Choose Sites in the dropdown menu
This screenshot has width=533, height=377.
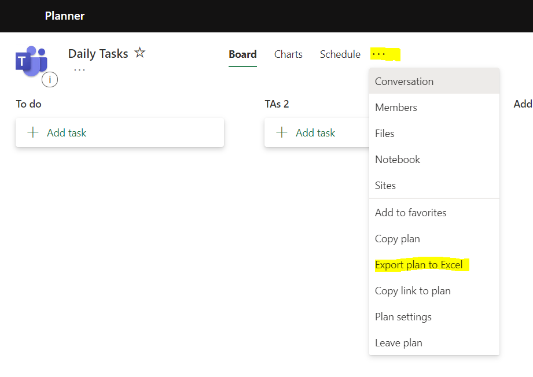434,186
